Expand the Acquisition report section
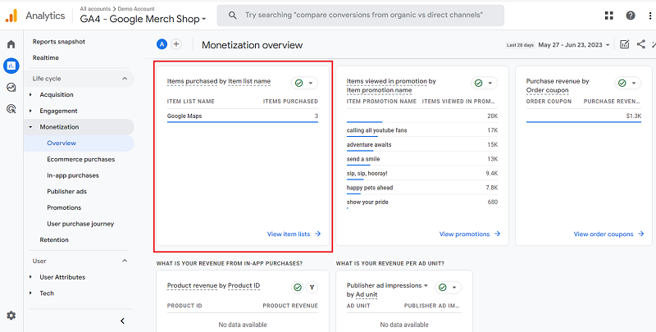The height and width of the screenshot is (332, 656). click(31, 95)
